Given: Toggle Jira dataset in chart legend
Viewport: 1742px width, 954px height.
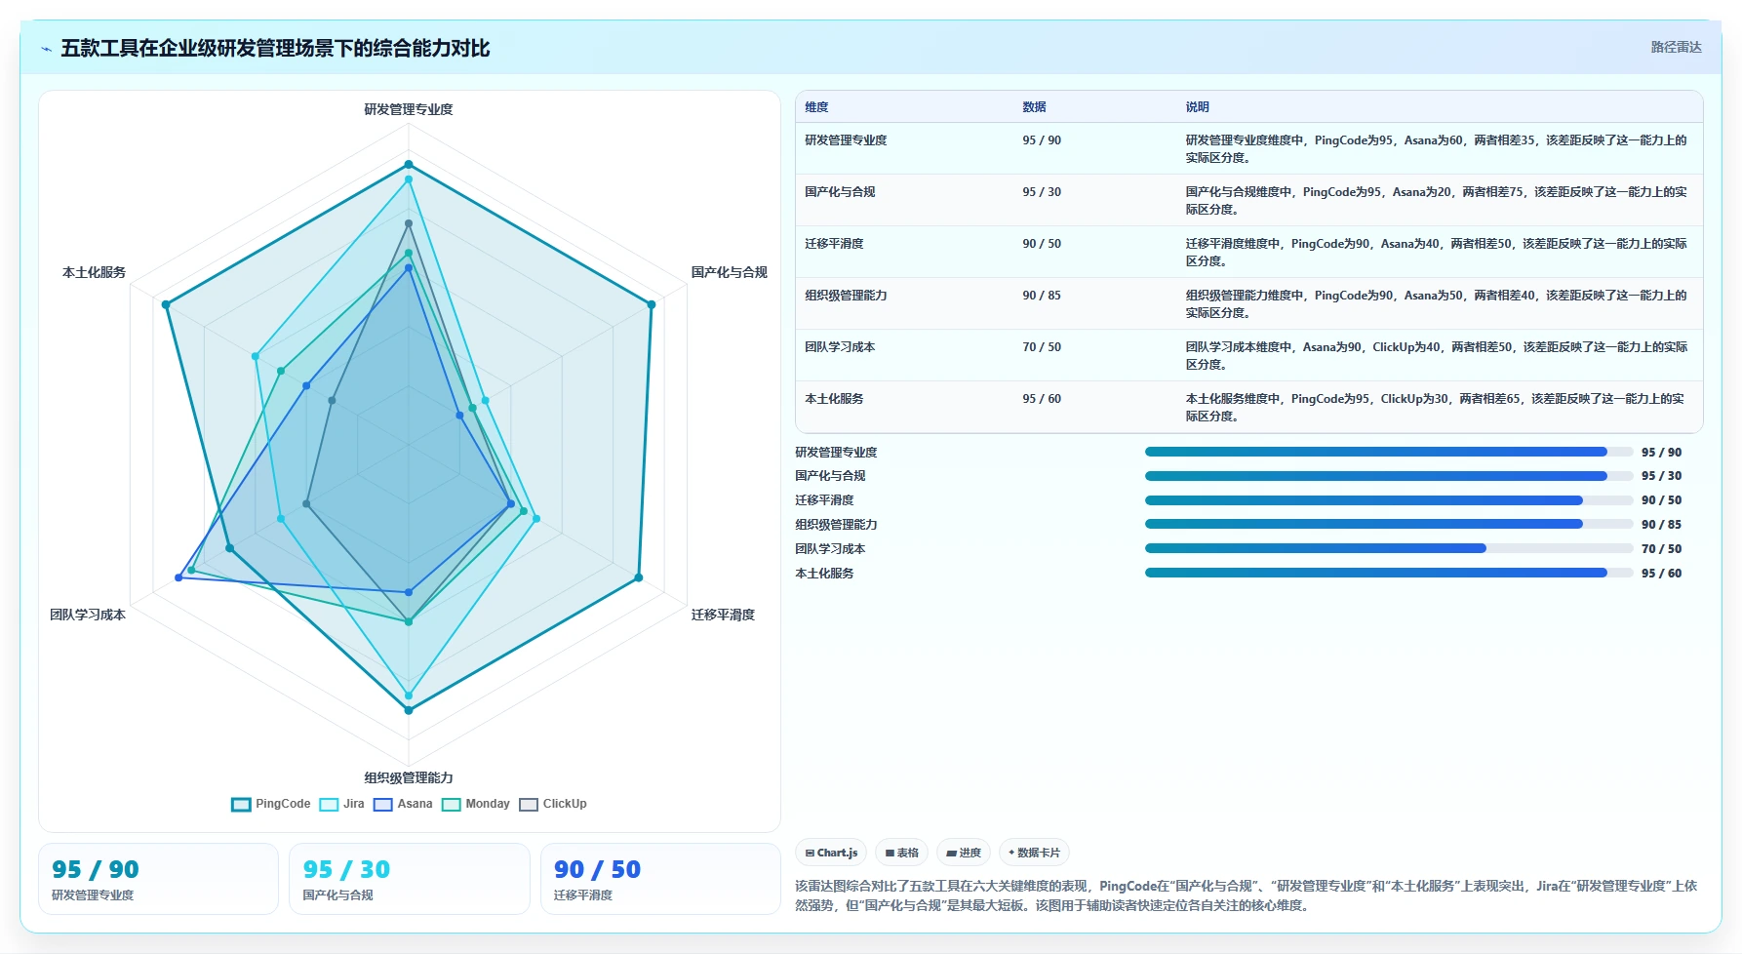Looking at the screenshot, I should click(x=342, y=804).
